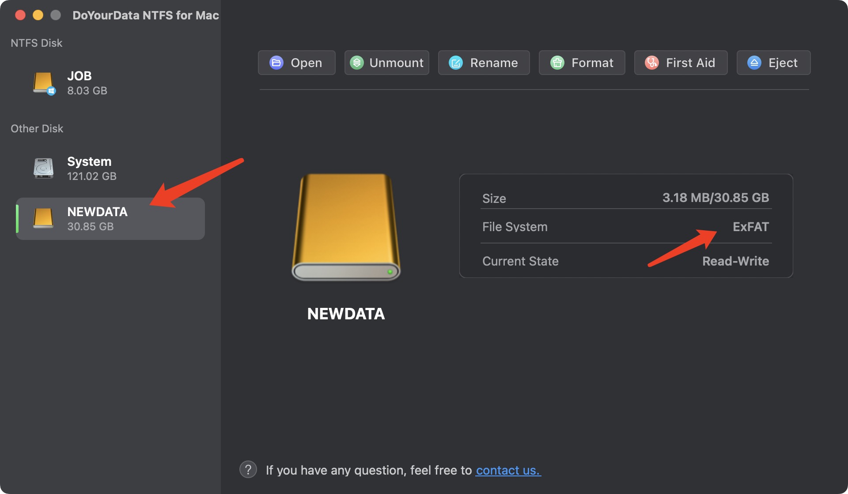Click the question mark help icon
The width and height of the screenshot is (848, 494).
tap(248, 469)
